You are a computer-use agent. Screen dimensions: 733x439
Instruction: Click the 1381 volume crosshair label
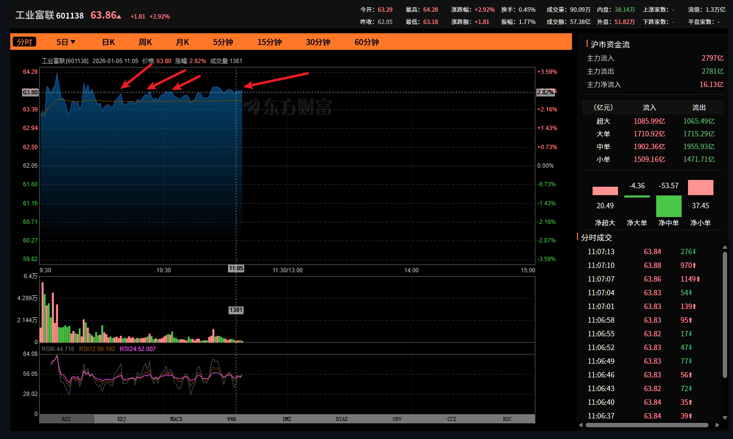pos(236,310)
